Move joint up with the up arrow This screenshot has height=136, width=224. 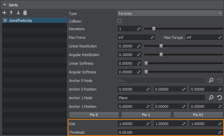[11, 13]
